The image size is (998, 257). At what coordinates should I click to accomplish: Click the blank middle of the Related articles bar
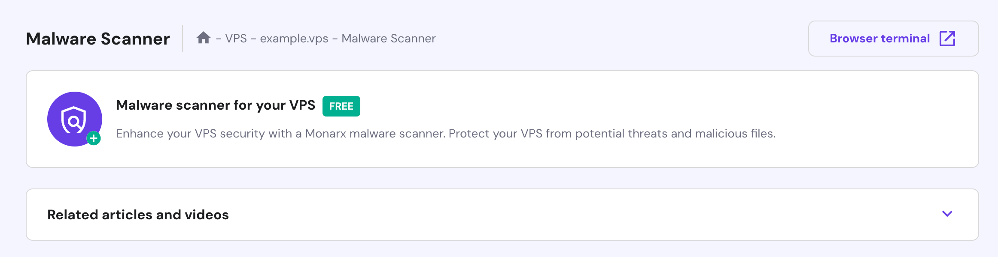[558, 215]
